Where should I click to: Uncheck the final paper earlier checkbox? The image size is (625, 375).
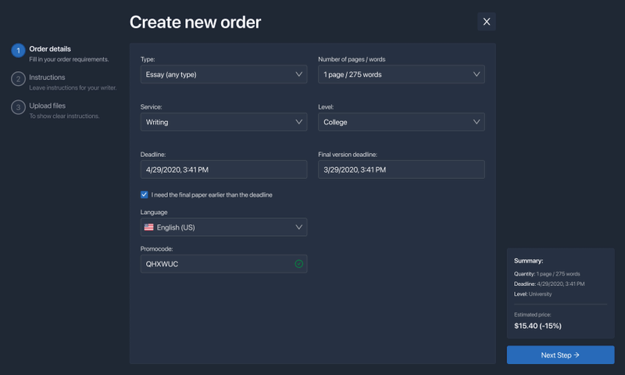pyautogui.click(x=145, y=195)
